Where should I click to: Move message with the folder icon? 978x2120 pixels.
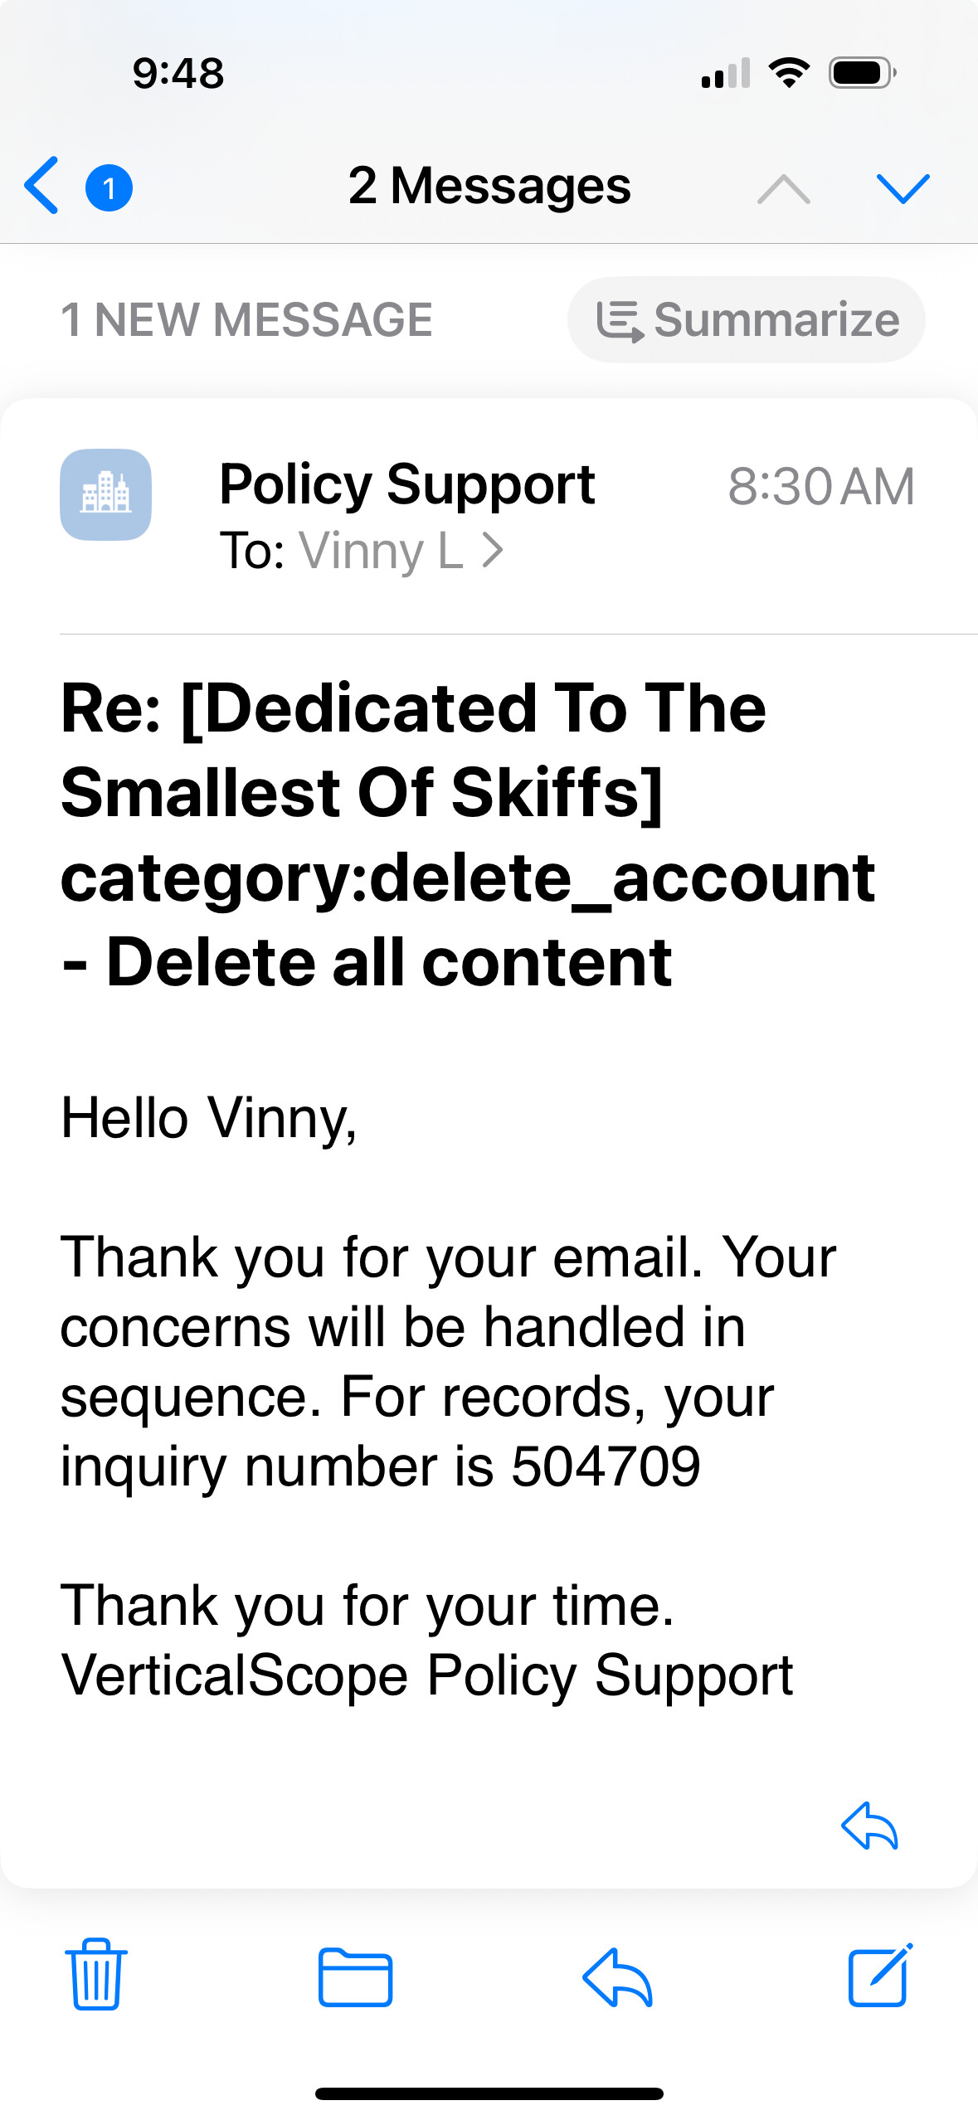[355, 1977]
